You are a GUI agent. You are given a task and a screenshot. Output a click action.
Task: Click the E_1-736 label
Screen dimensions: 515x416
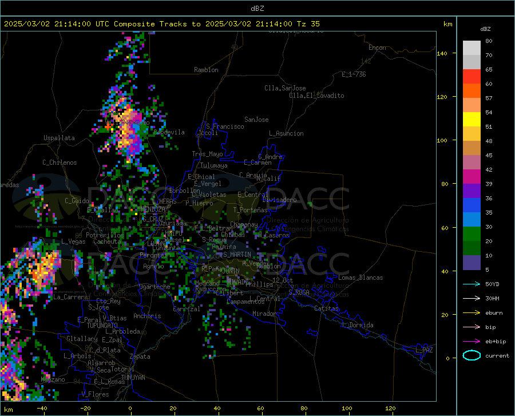354,74
